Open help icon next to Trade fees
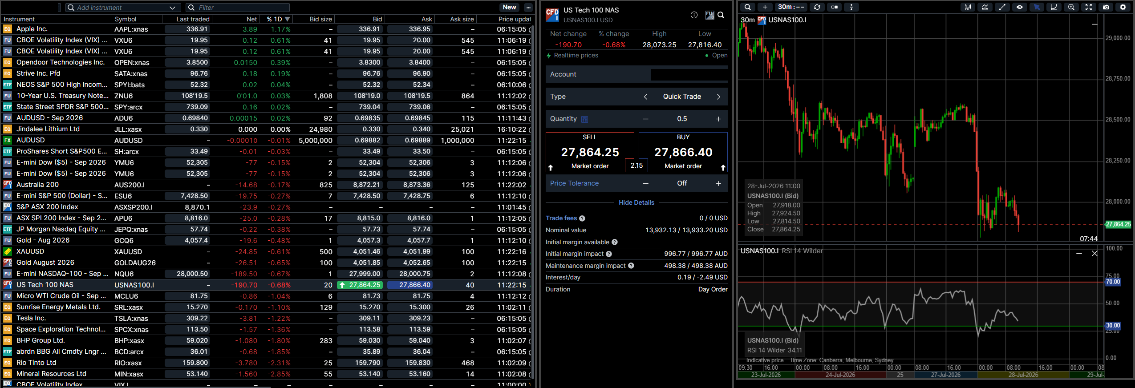Image resolution: width=1135 pixels, height=388 pixels. click(x=582, y=218)
